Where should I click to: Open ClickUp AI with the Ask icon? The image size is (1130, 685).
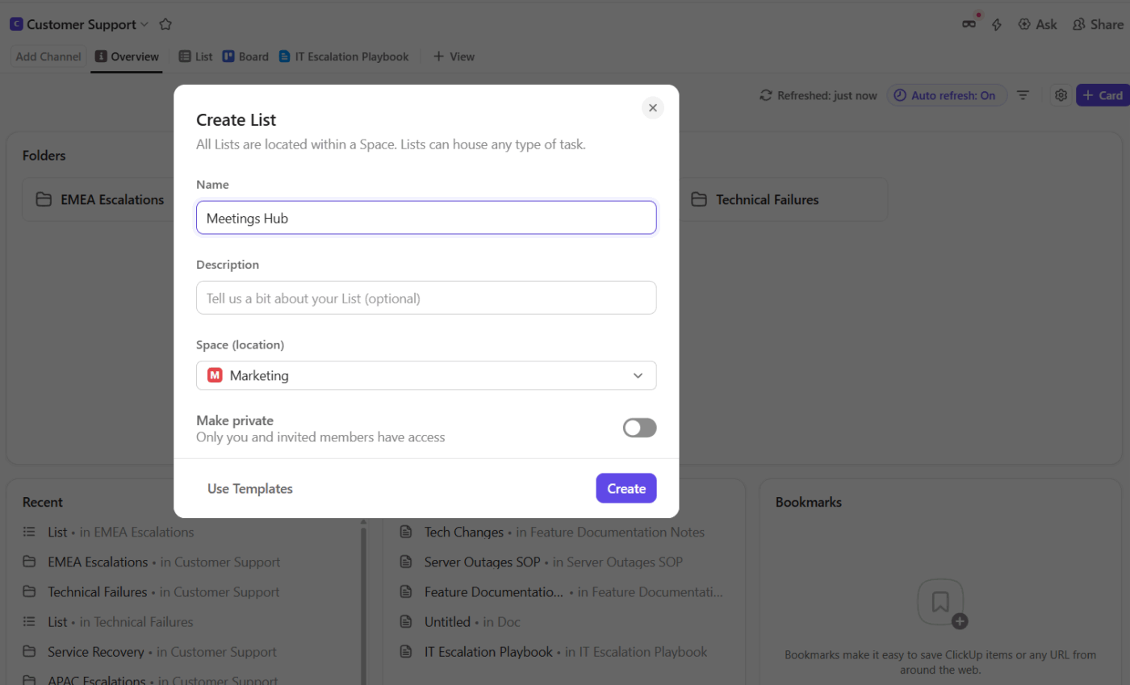(1037, 24)
